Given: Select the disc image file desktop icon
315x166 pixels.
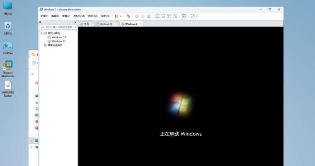Looking at the screenshot, I should pyautogui.click(x=7, y=88).
